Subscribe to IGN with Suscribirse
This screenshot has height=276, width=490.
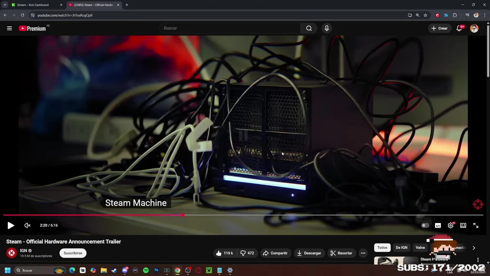tap(73, 253)
